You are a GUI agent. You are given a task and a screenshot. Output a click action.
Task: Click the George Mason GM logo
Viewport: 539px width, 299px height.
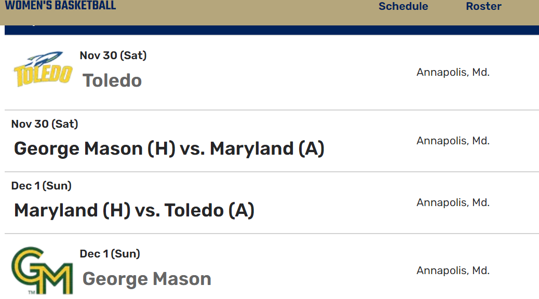42,270
